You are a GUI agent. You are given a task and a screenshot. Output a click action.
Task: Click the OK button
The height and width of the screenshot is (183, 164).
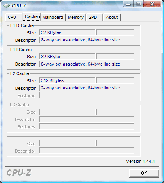[x=144, y=173]
